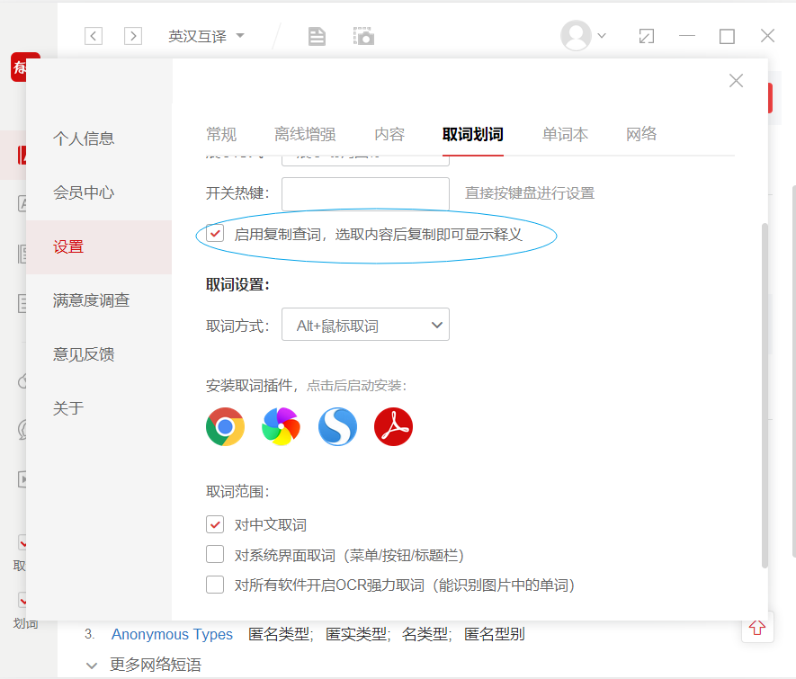The image size is (796, 679).
Task: Click the settings dialog vertical scrollbar
Action: (x=765, y=396)
